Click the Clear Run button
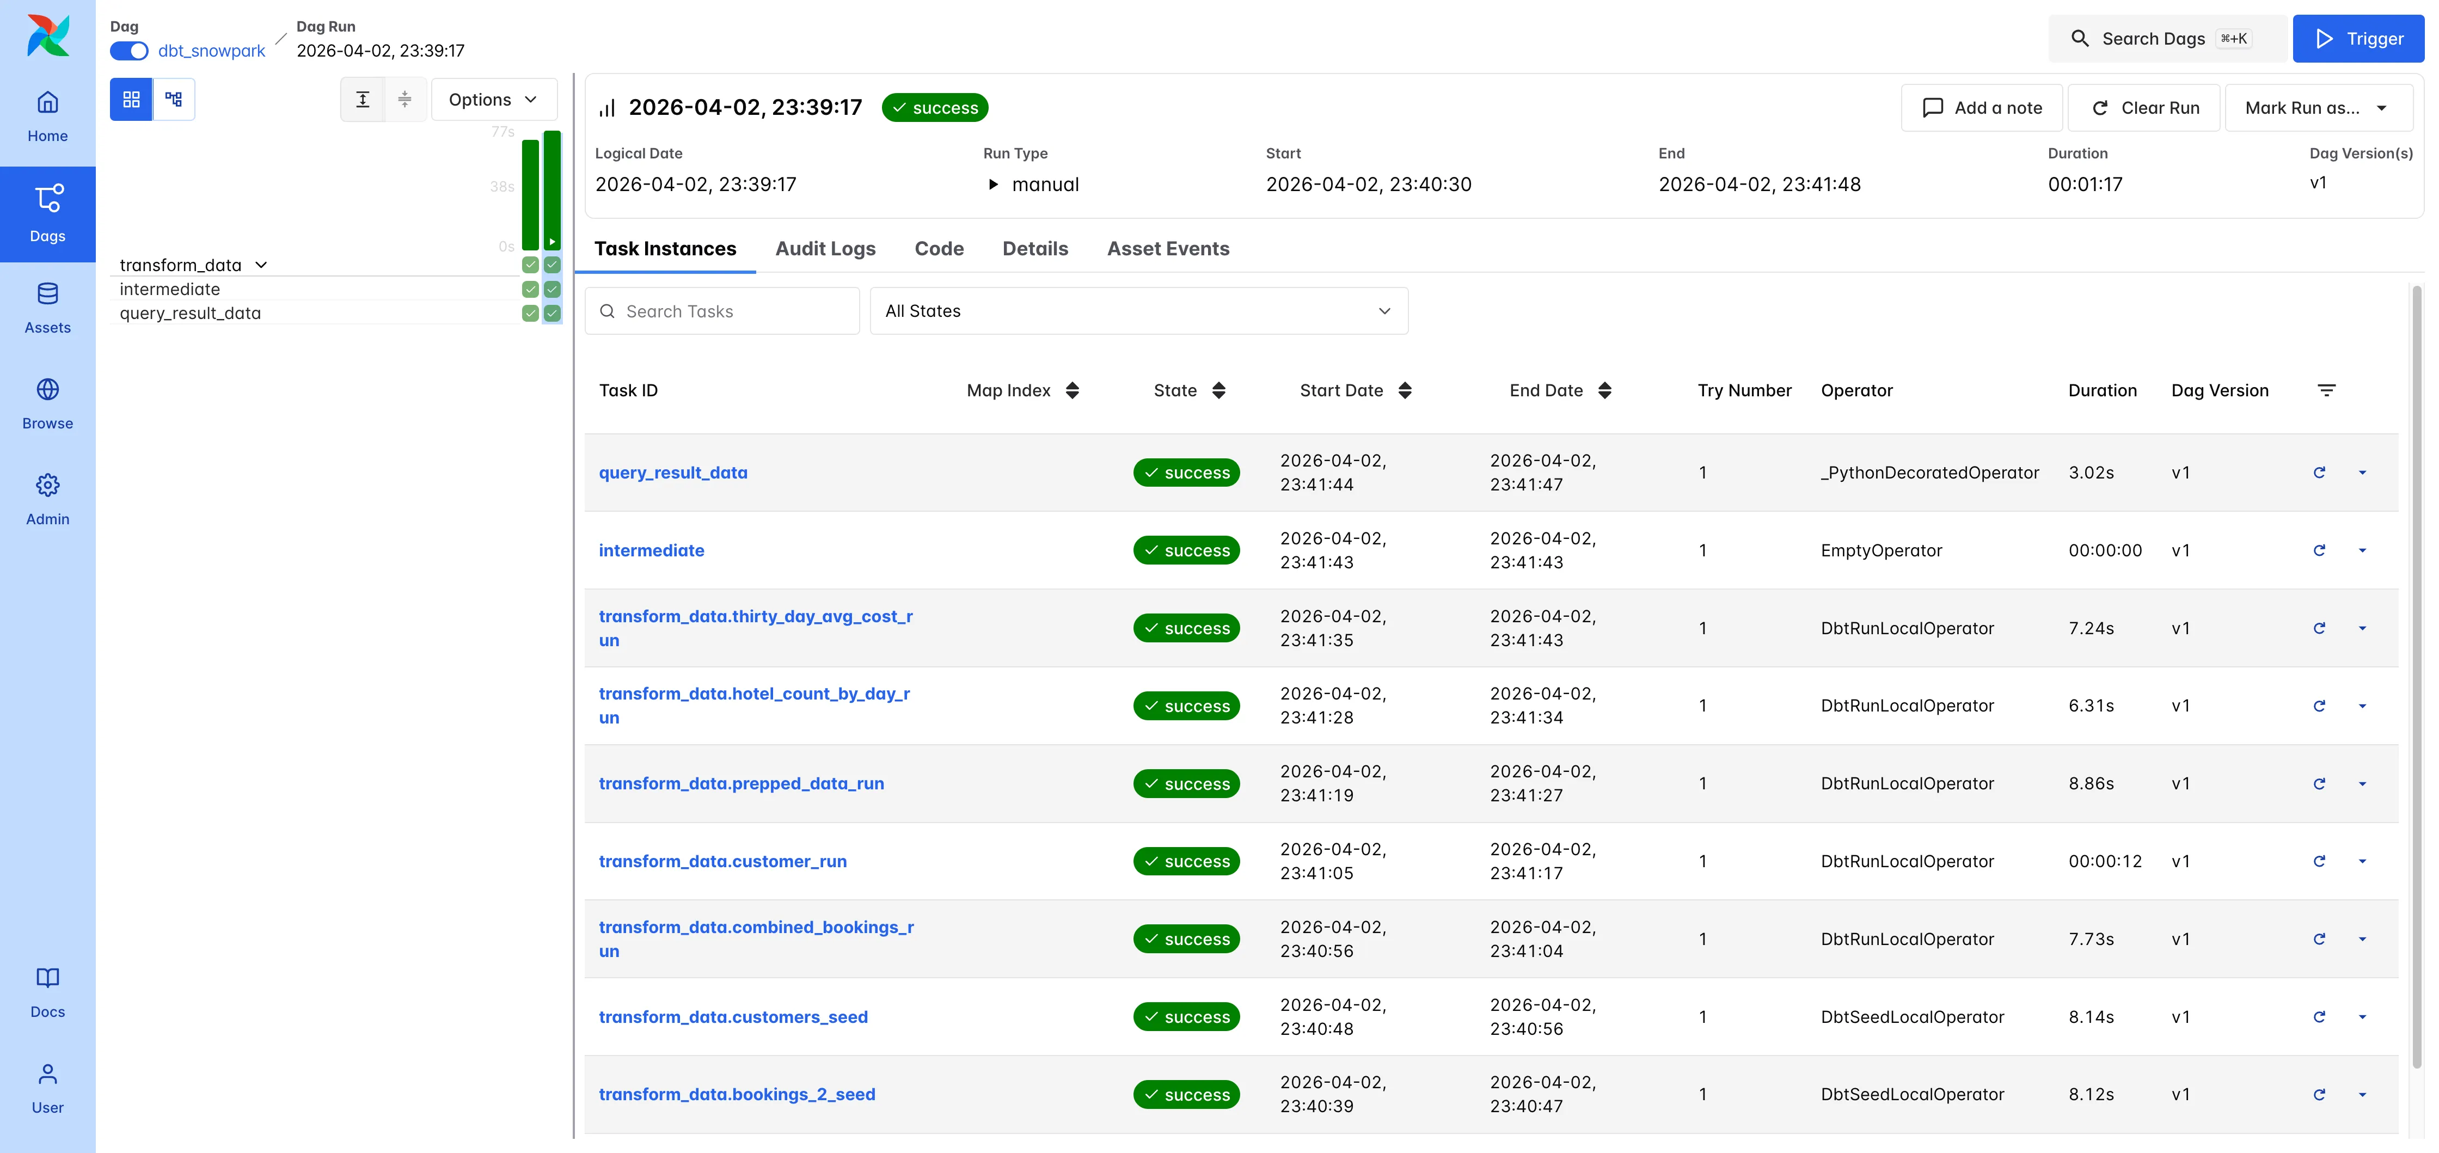 pos(2143,108)
